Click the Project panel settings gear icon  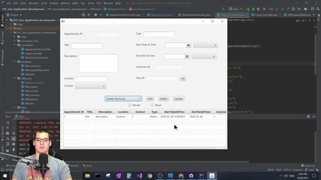click(96, 15)
